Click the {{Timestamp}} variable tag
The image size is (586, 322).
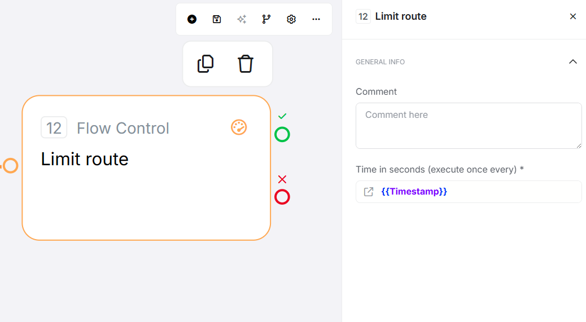click(x=414, y=192)
